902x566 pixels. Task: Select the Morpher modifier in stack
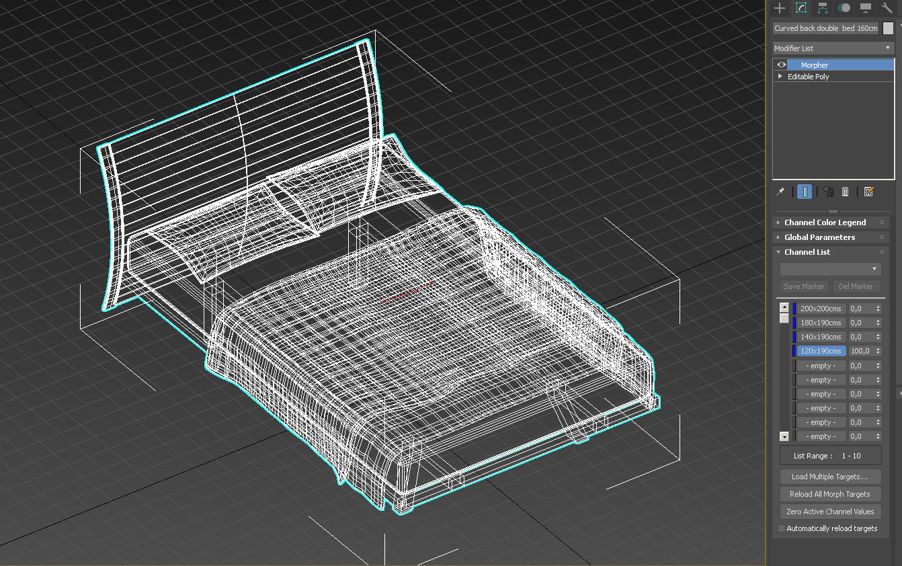coord(842,65)
